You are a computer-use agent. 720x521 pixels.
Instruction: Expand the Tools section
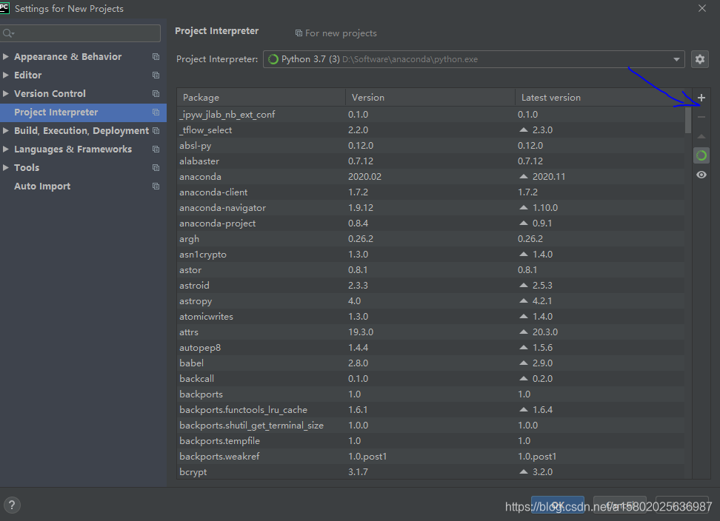tap(5, 167)
